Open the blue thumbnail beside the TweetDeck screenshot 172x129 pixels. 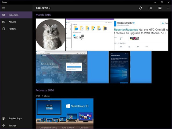[98, 67]
